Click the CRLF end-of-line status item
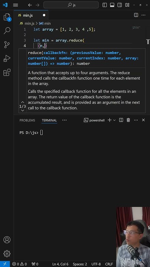Image resolution: width=150 pixels, height=267 pixels. coord(109,264)
